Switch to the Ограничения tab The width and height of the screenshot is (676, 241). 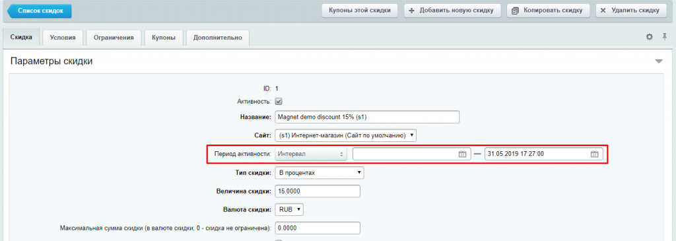pyautogui.click(x=114, y=38)
